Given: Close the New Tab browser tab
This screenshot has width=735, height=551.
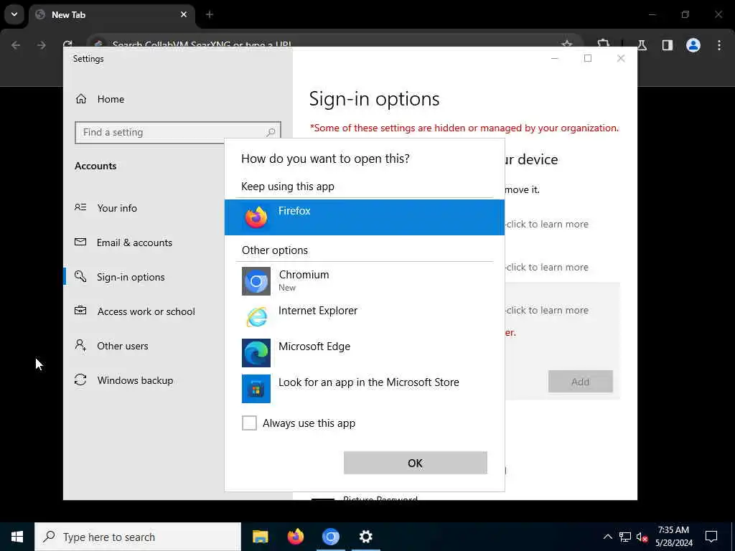Looking at the screenshot, I should point(184,14).
